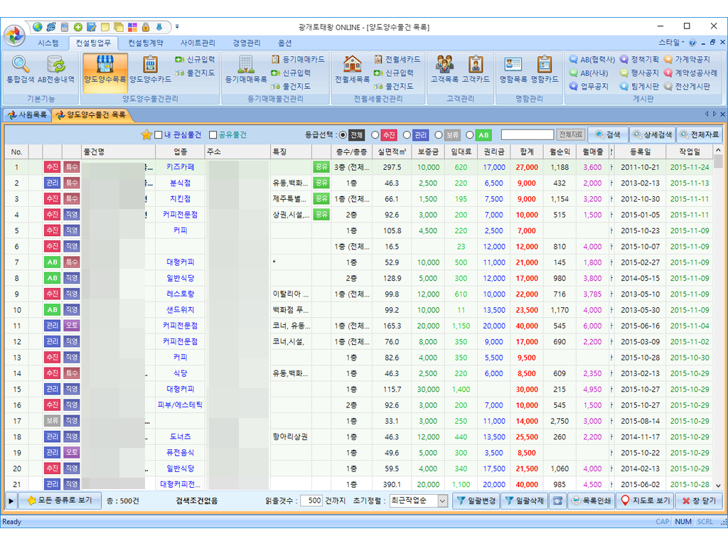Click the pinwheel application menu button
Viewport: 728px width, 546px height.
click(x=14, y=35)
